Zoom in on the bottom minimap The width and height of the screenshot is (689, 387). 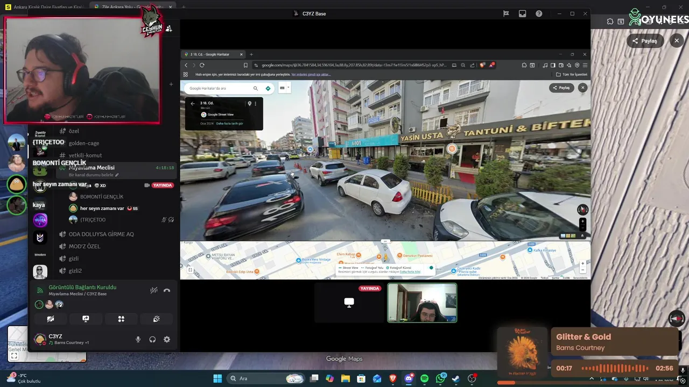click(583, 264)
